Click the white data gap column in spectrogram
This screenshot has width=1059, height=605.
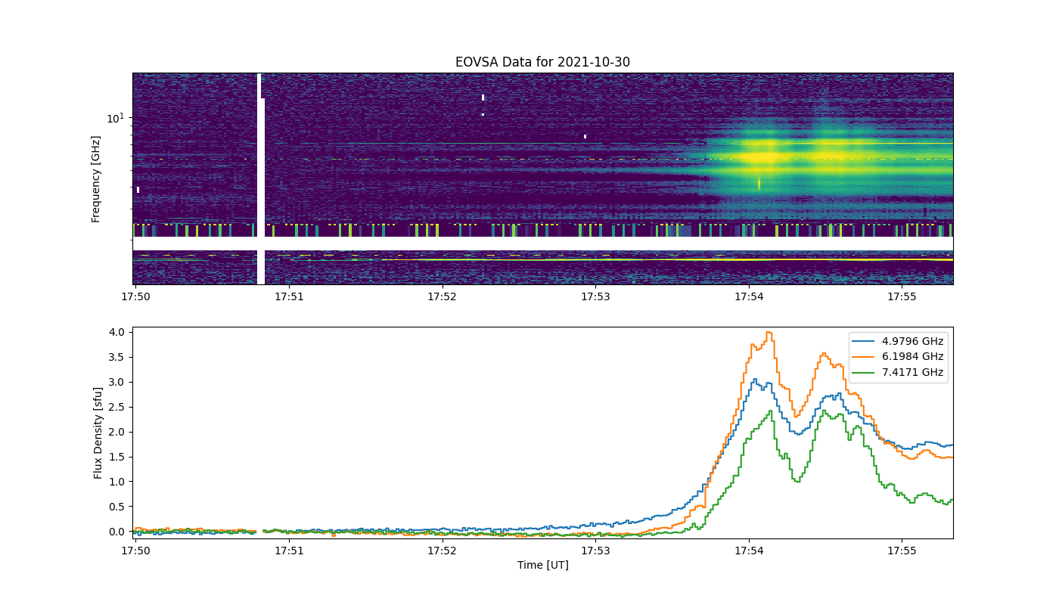tap(261, 179)
